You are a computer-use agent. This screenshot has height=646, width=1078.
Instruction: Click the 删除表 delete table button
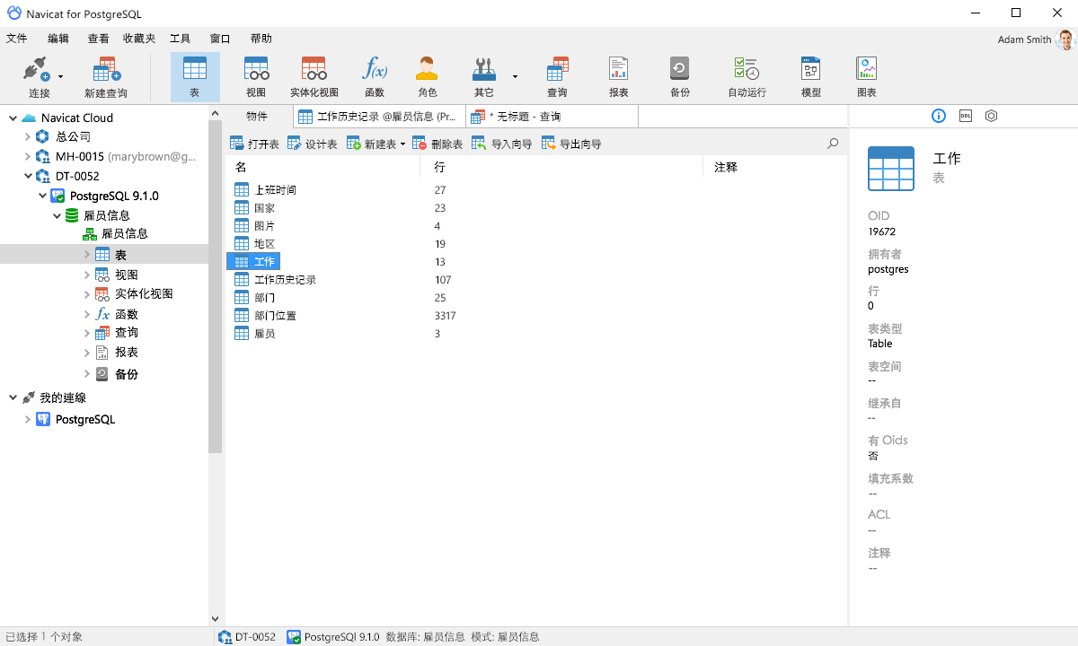point(437,144)
